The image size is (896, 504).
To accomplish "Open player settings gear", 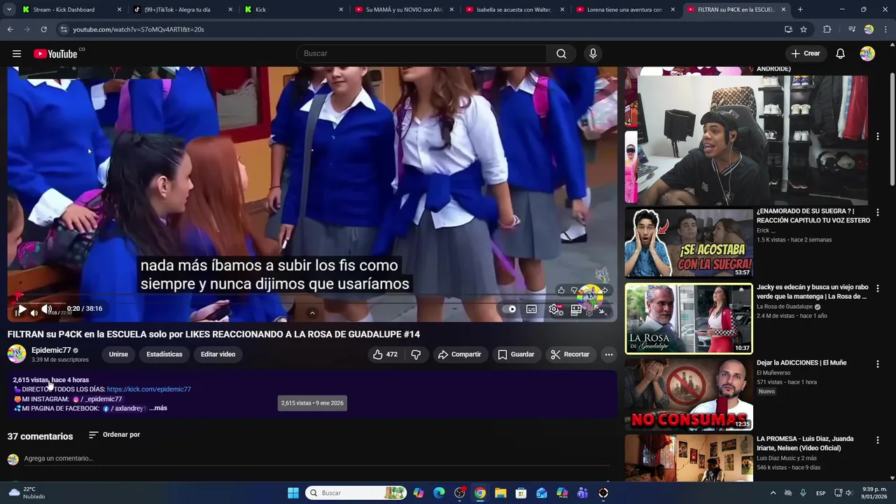I will [x=553, y=309].
